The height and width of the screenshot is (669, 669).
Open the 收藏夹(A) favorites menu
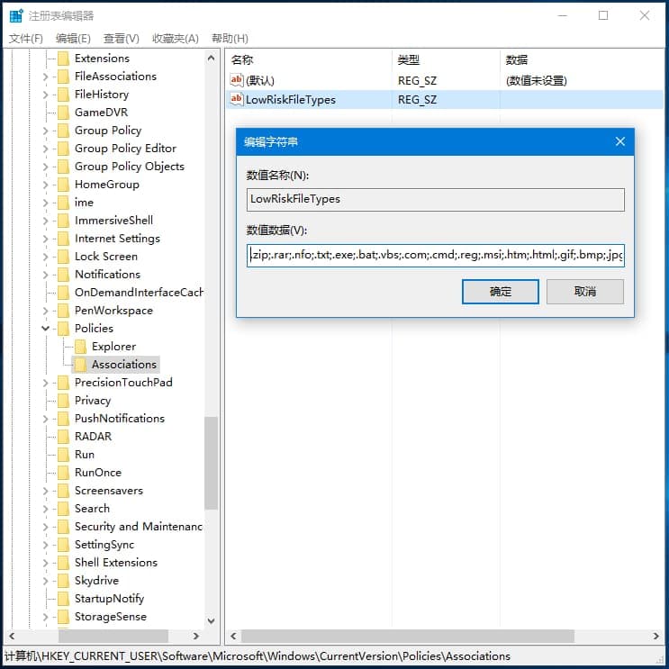[176, 39]
